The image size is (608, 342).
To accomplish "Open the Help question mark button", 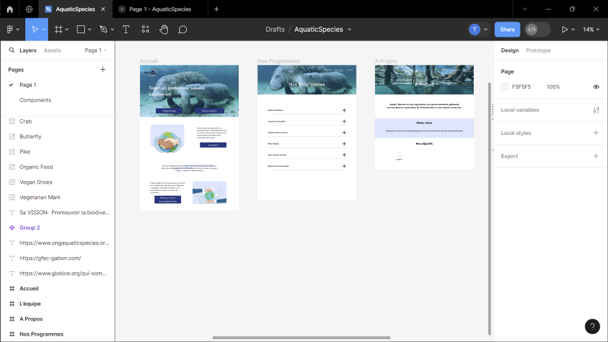I will pyautogui.click(x=592, y=327).
